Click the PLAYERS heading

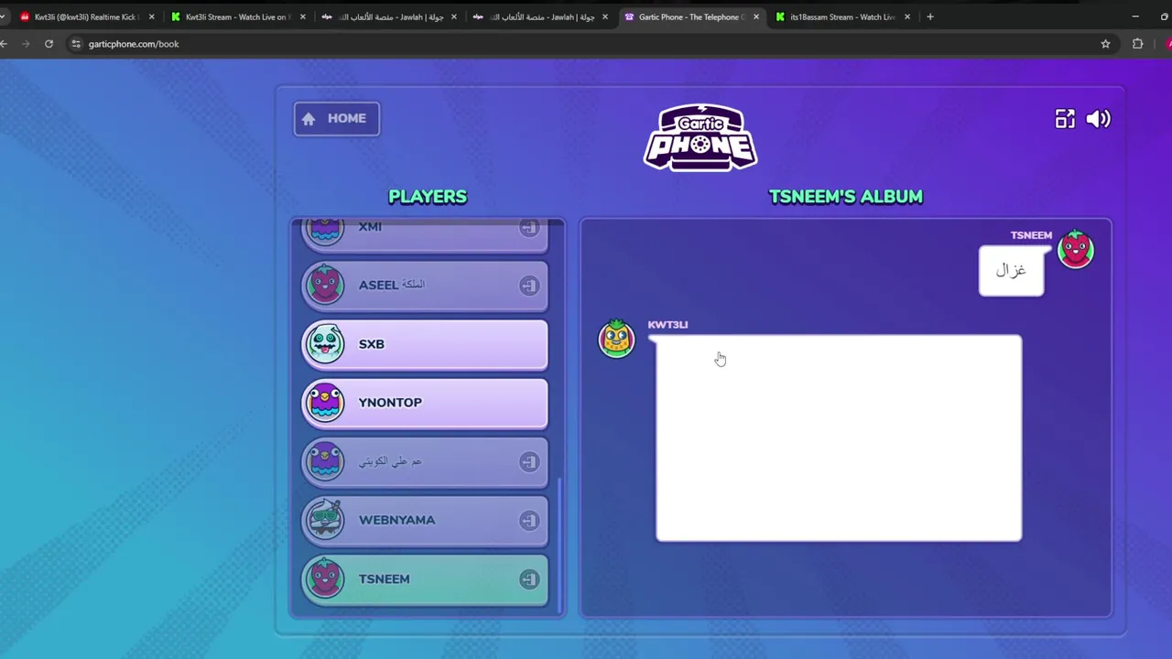[428, 197]
